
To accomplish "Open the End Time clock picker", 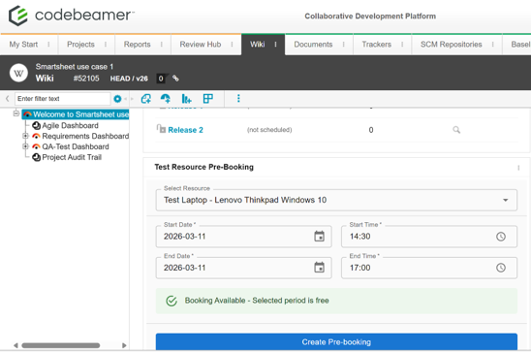I will coord(501,268).
